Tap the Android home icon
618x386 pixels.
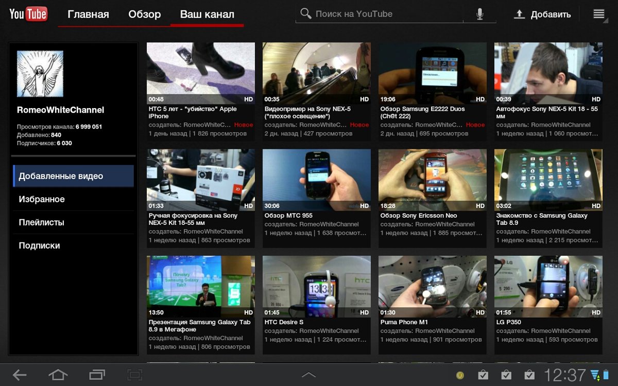pos(58,375)
